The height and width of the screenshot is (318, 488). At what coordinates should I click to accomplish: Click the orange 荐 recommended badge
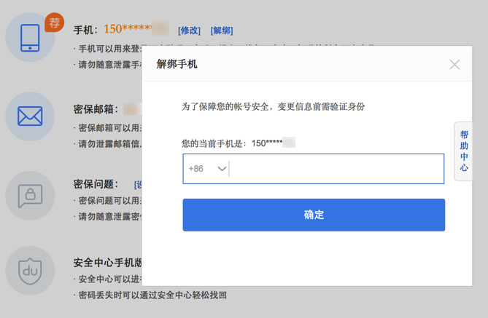click(54, 23)
